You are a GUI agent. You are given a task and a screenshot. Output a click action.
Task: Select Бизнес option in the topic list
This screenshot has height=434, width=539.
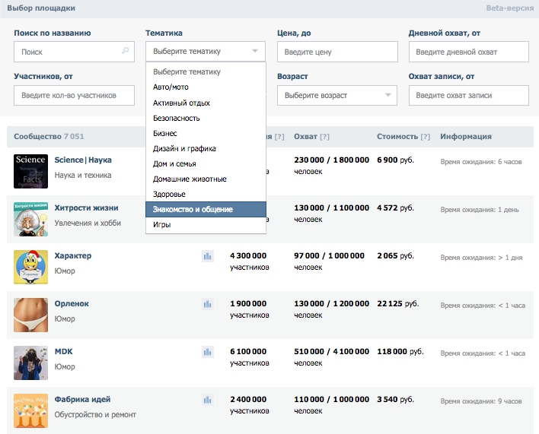(x=206, y=133)
